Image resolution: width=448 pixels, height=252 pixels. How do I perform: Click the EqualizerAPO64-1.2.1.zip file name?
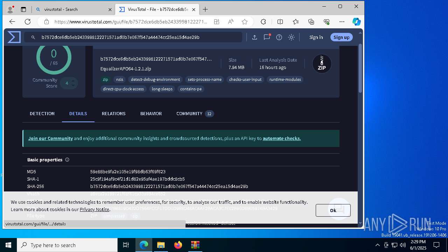pyautogui.click(x=126, y=69)
